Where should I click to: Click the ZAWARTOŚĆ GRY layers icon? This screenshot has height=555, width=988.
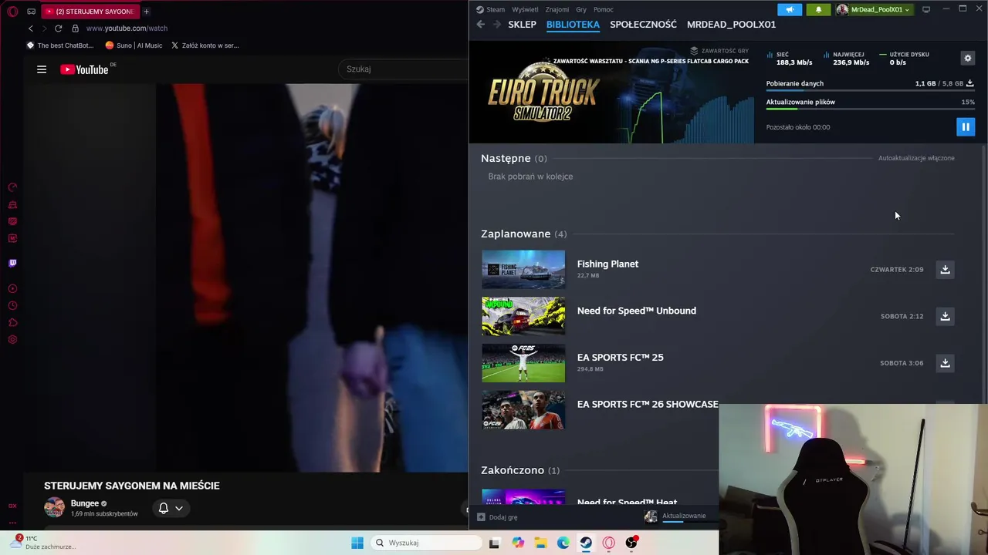[x=694, y=51]
